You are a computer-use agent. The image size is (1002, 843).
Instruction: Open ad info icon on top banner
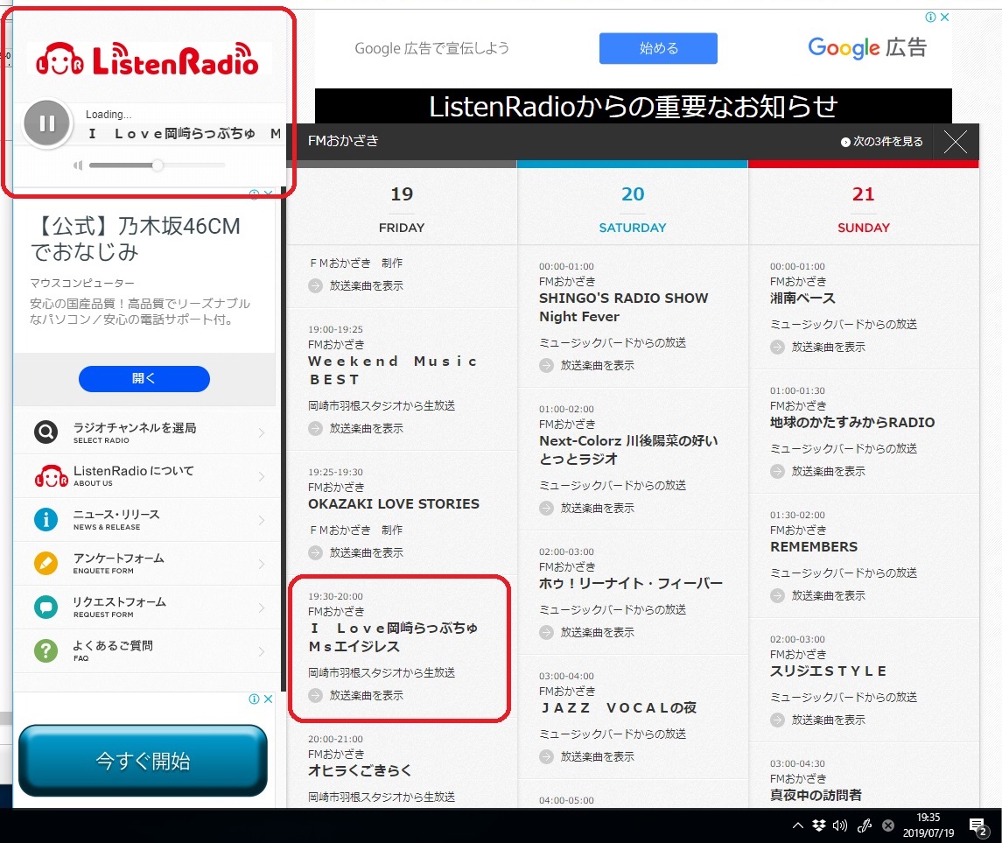931,18
